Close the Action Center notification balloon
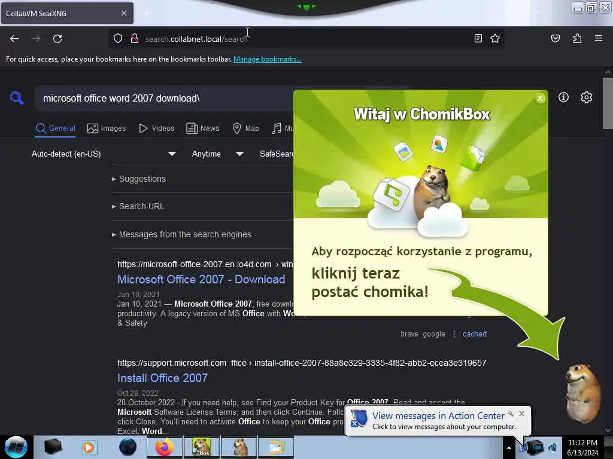 point(521,414)
